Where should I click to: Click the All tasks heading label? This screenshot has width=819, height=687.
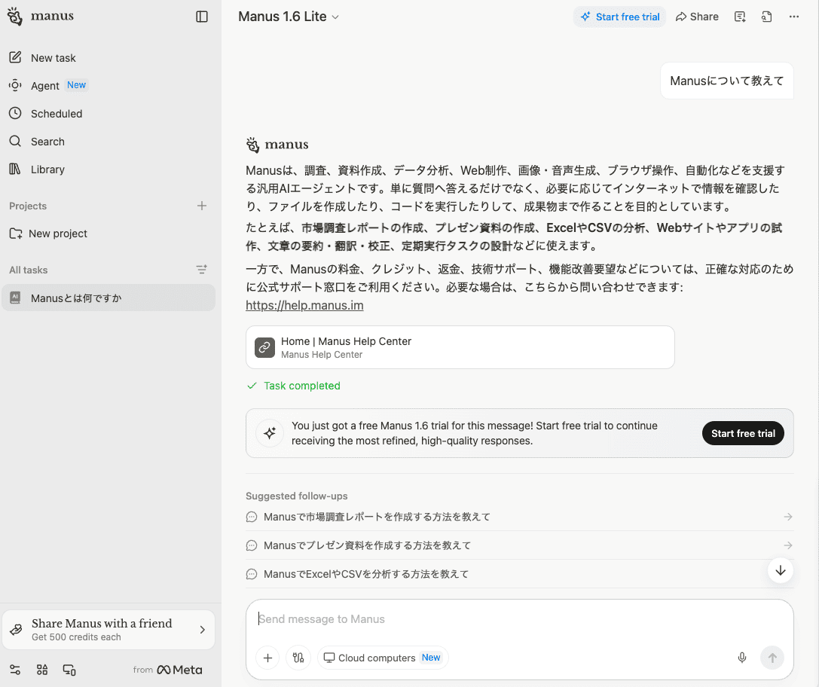29,270
